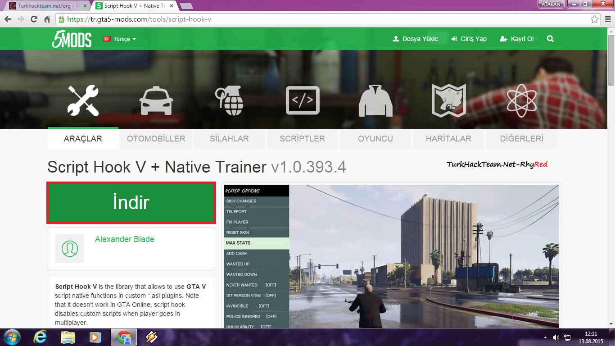Click the green İndir download button
The image size is (615, 346).
131,203
